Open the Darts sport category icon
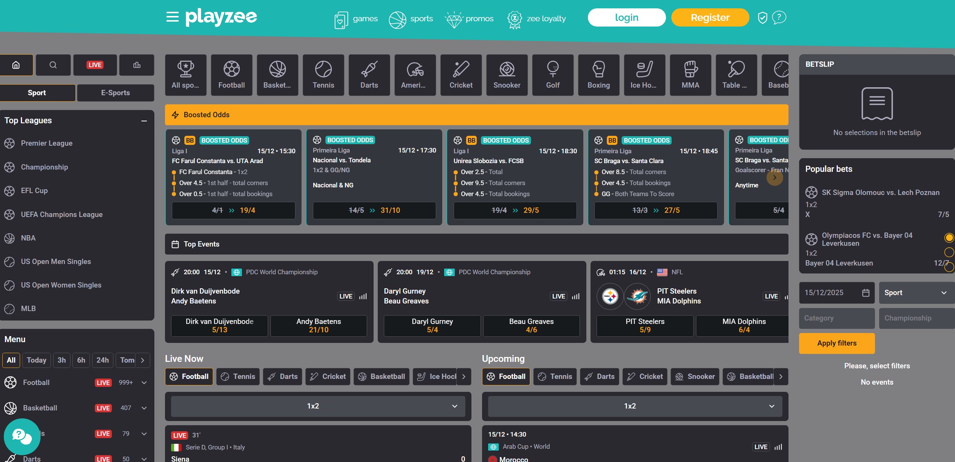 [x=369, y=75]
